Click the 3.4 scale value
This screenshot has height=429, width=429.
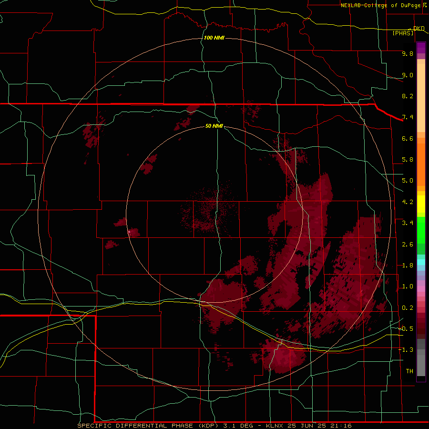(408, 223)
